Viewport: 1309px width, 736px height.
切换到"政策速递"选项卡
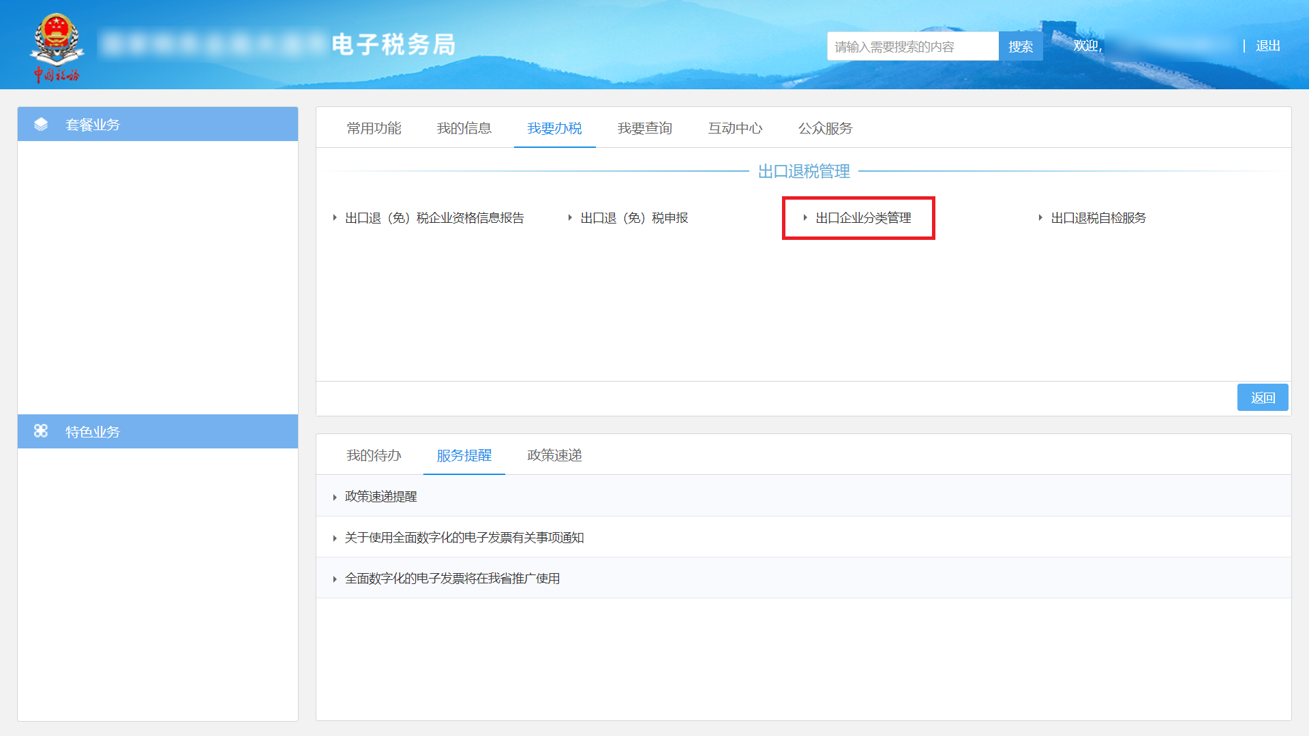553,455
